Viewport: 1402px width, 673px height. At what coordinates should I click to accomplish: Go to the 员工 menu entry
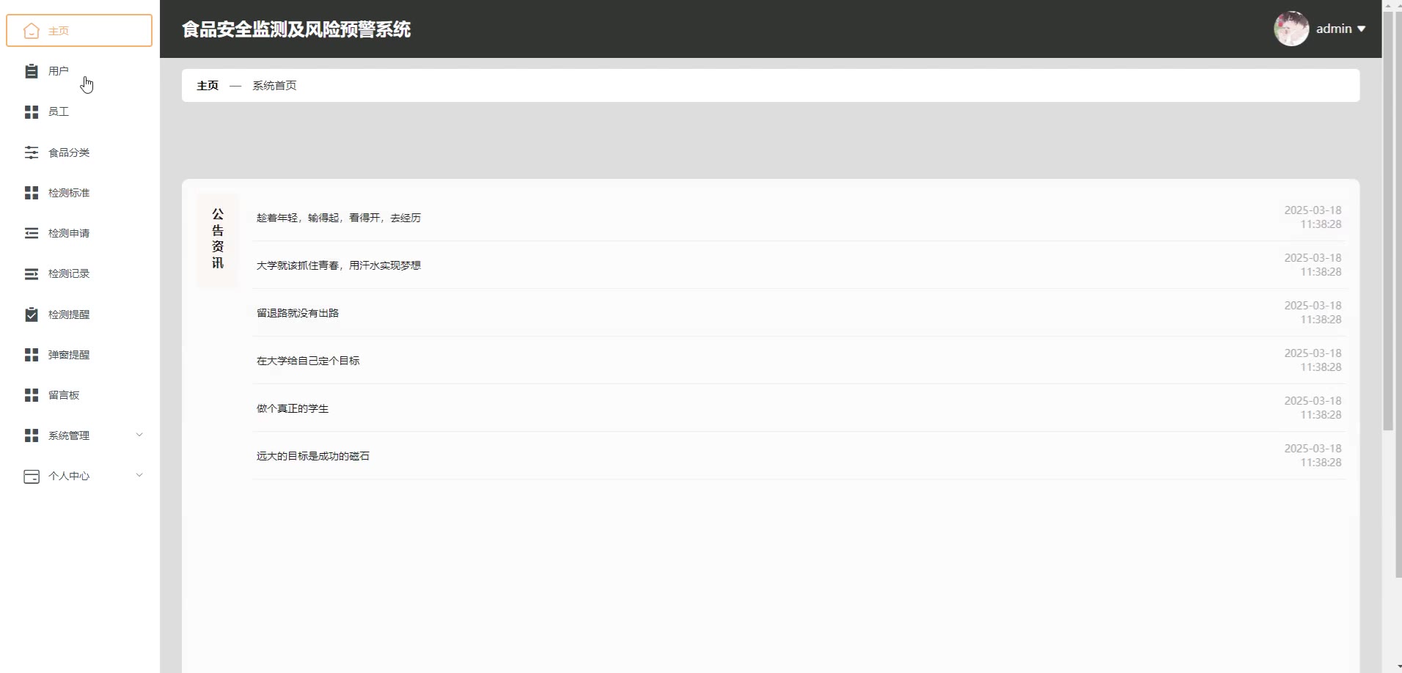point(79,111)
